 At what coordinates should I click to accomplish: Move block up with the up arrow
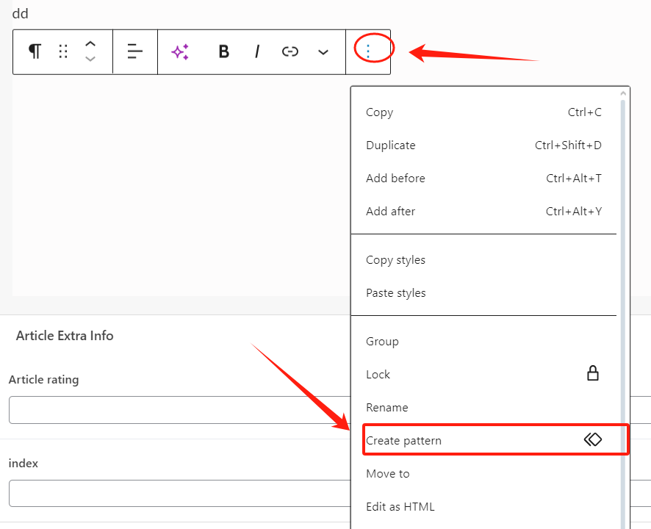[x=90, y=44]
